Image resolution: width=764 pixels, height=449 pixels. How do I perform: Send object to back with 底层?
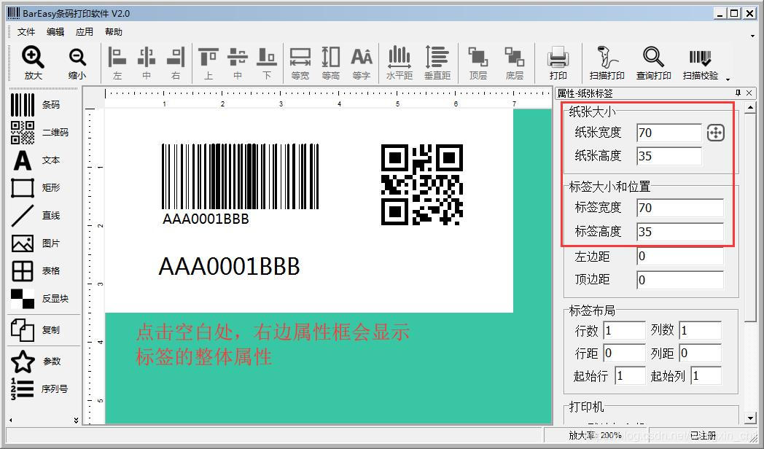click(515, 63)
